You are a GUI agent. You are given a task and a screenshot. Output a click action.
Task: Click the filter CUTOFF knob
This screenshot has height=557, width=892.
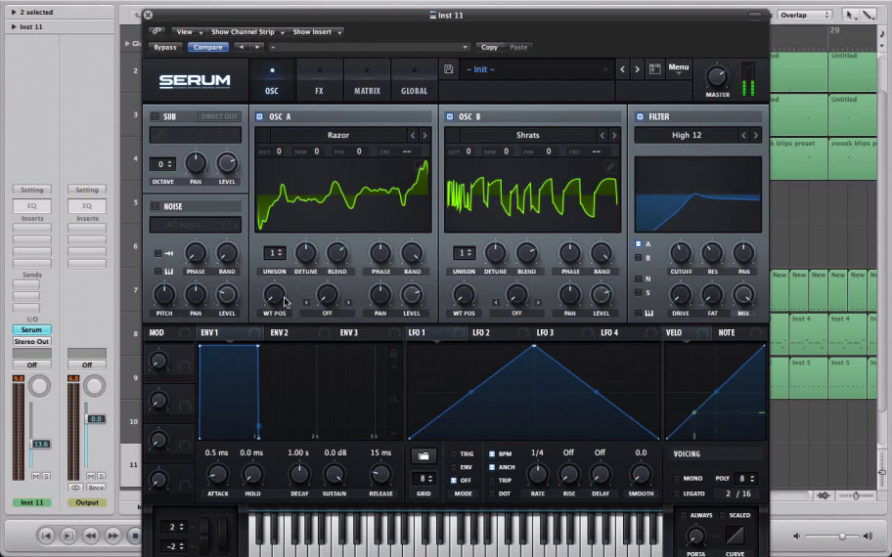(681, 252)
